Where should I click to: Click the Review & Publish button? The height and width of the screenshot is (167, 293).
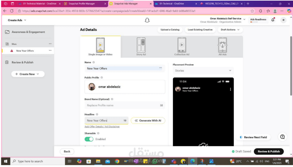click(x=269, y=151)
